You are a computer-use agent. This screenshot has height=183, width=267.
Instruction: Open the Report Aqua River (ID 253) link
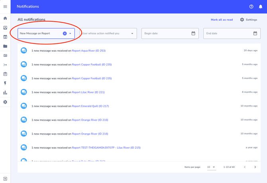[x=88, y=51]
